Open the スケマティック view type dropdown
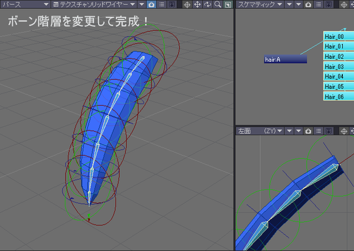The width and height of the screenshot is (354, 251). 260,5
